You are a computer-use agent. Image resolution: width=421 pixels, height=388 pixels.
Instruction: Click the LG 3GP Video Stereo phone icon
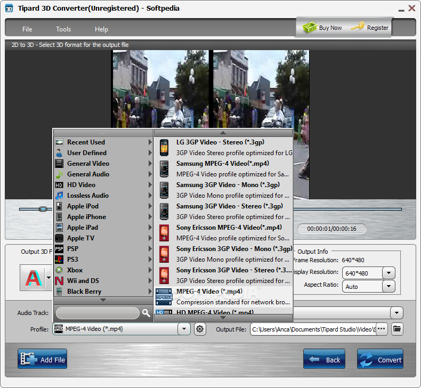coord(164,148)
